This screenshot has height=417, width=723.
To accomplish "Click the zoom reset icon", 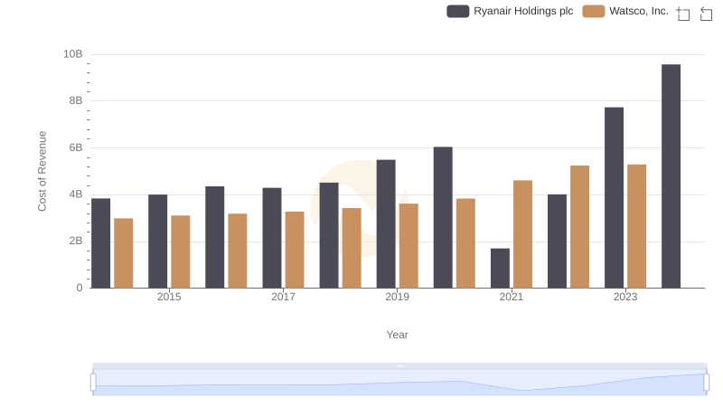I will point(706,14).
